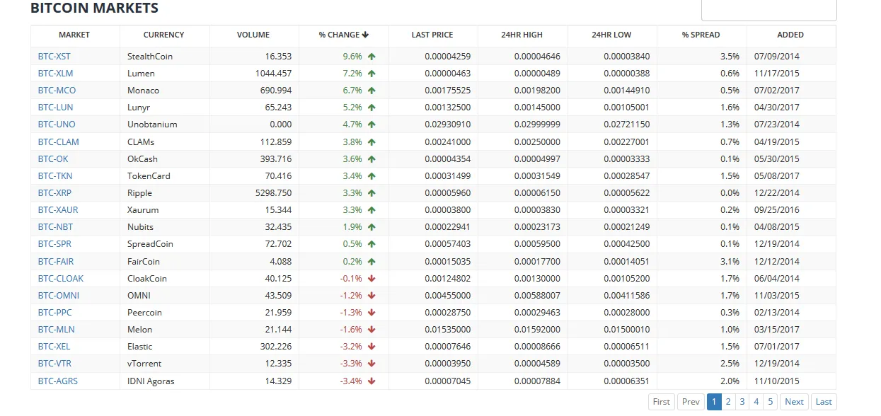Select the 24HR high 0.00588007 cell
Viewport: 881px width, 416px height.
523,295
